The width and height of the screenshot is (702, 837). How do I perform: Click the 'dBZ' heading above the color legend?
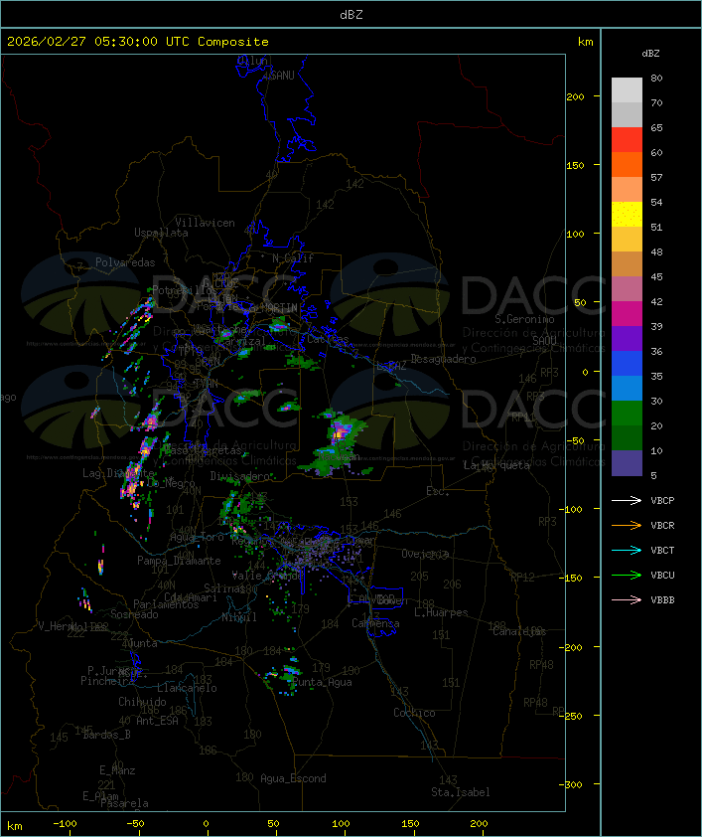point(650,54)
